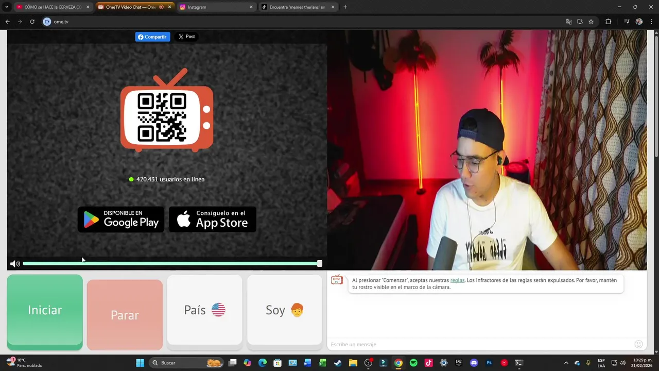Open the Terminal from taskbar
Image resolution: width=659 pixels, height=371 pixels.
tap(519, 363)
